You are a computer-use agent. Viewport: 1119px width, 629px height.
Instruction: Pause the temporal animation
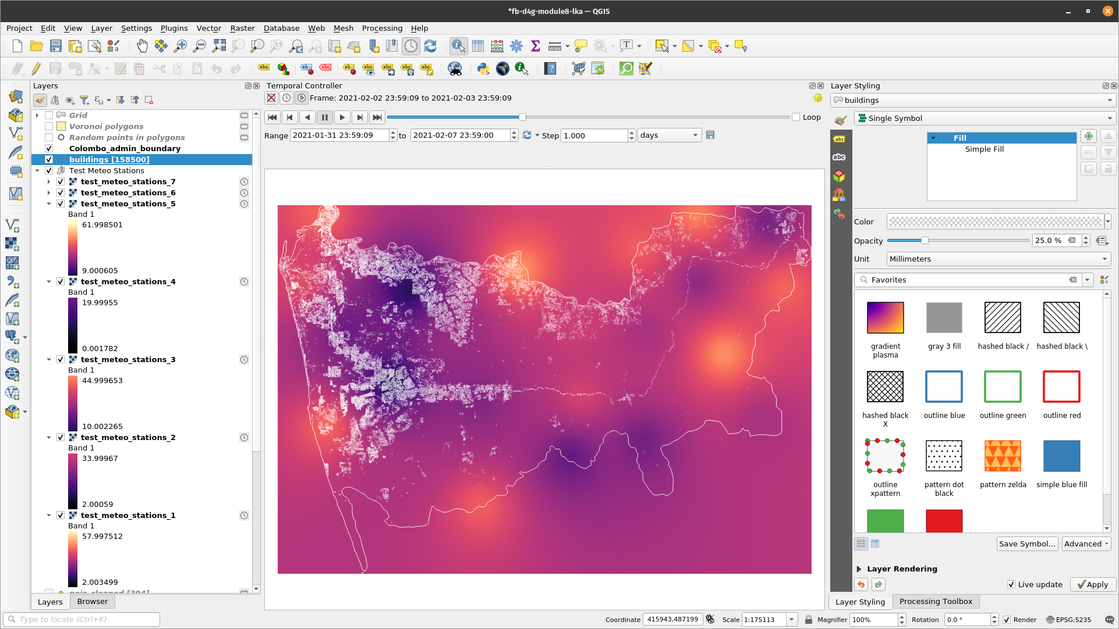325,117
